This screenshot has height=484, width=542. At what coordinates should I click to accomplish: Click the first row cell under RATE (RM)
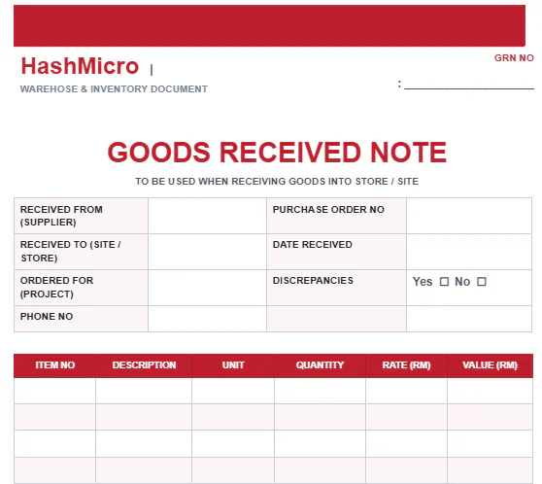tap(406, 391)
